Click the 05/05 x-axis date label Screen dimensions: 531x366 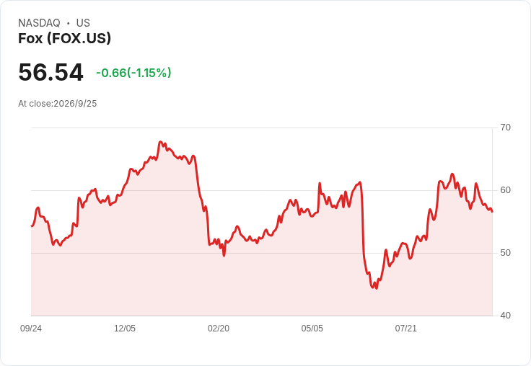[x=312, y=329]
